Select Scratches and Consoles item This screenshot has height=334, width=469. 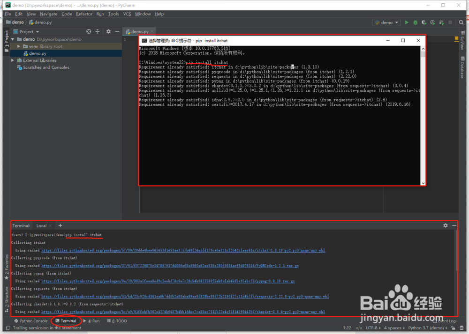coord(46,67)
